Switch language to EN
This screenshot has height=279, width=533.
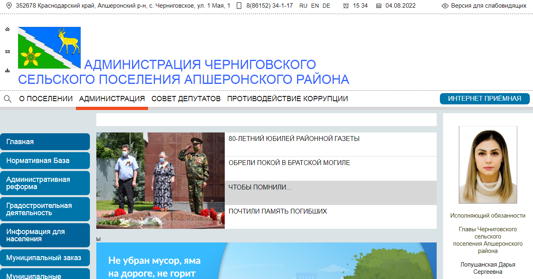315,6
